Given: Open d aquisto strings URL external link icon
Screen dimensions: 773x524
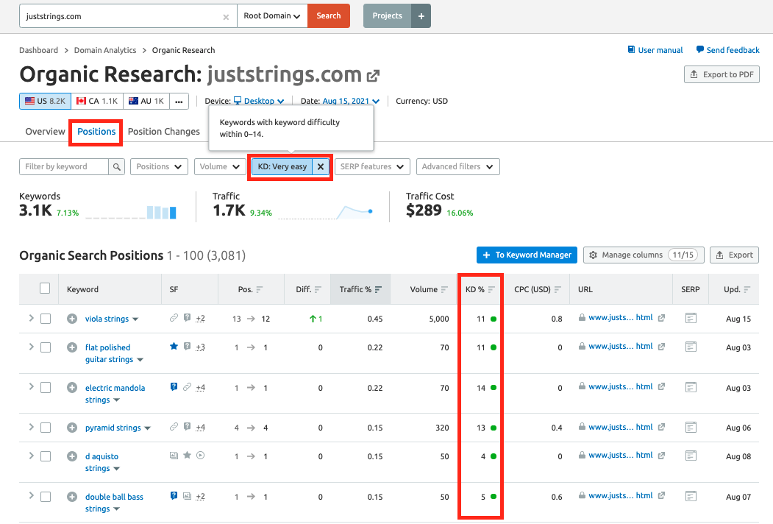Looking at the screenshot, I should pyautogui.click(x=662, y=456).
